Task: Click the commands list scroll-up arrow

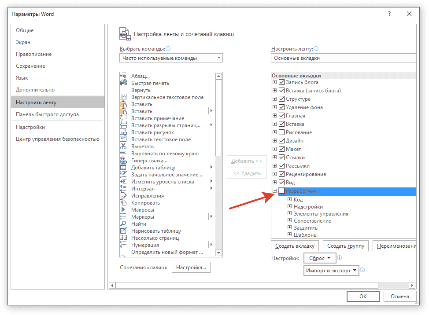Action: pyautogui.click(x=218, y=76)
